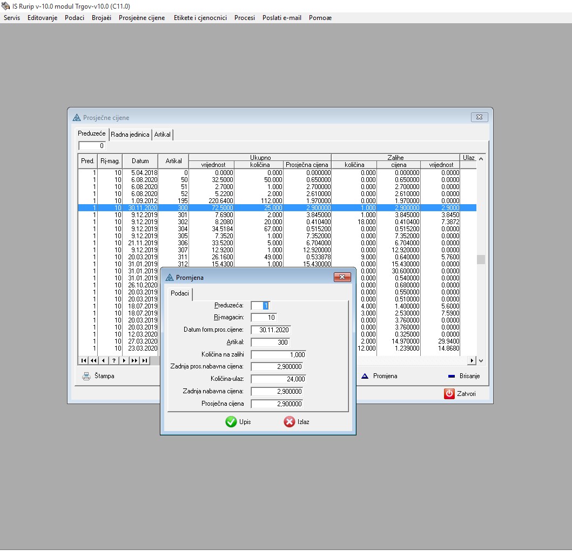Click the Štampa printer icon

tap(86, 377)
